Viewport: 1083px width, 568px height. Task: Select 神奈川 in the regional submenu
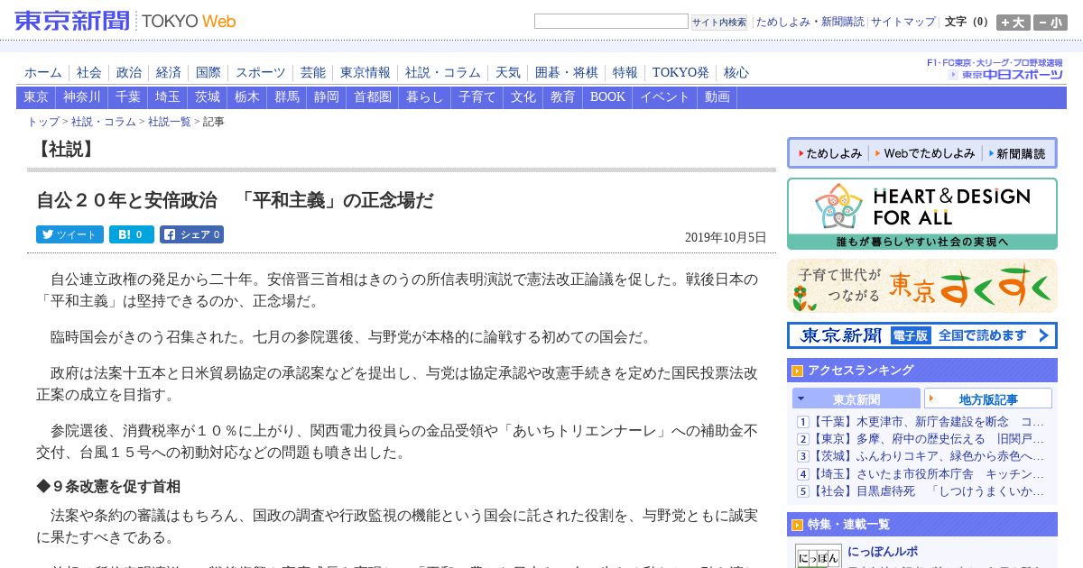click(82, 97)
